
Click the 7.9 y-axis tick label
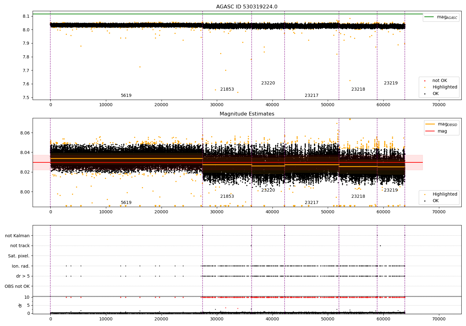pyautogui.click(x=26, y=43)
